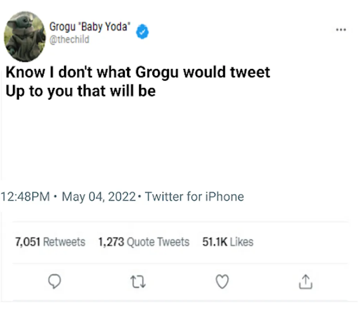Click the reply speech bubble icon
The image size is (359, 312).
54,282
